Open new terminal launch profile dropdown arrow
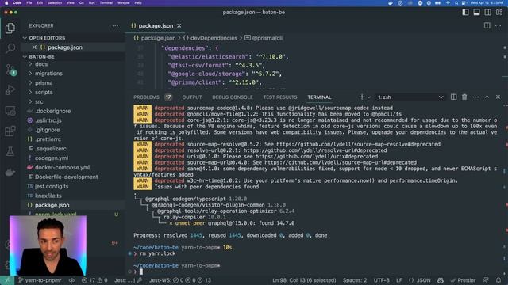This screenshot has width=508, height=285. coord(368,97)
